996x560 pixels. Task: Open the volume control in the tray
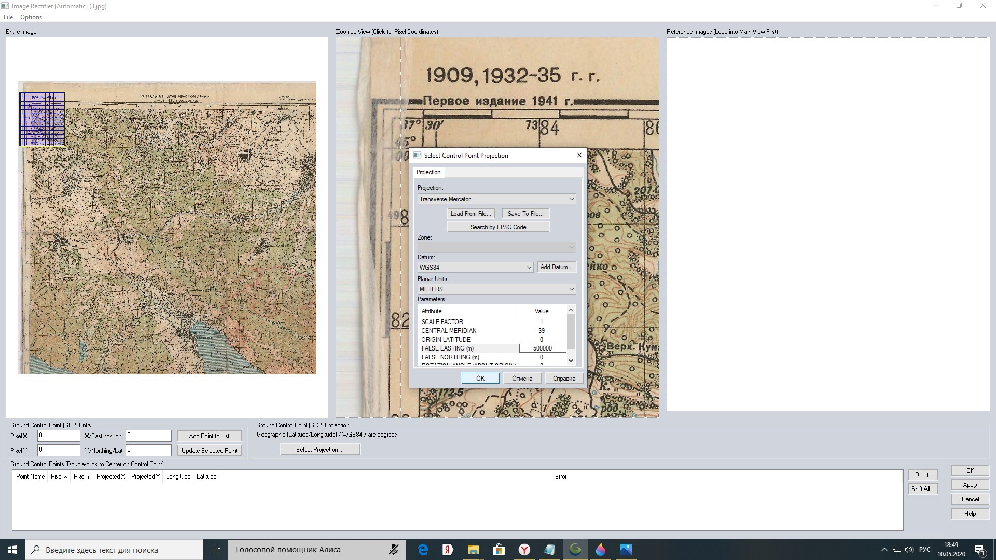pyautogui.click(x=909, y=550)
